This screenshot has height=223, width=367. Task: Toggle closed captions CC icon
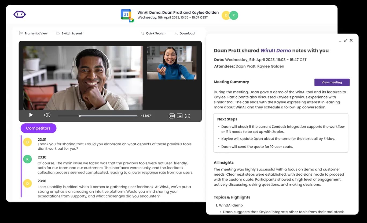tap(172, 116)
